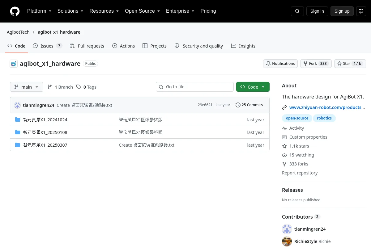Open Create 桌面联调视频链接.txt message in 20250307 row
Screen dimensions: 371x247
tap(147, 145)
